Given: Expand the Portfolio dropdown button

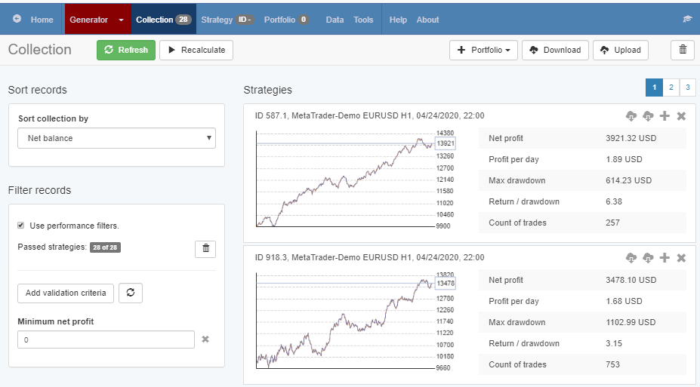Looking at the screenshot, I should coord(484,50).
